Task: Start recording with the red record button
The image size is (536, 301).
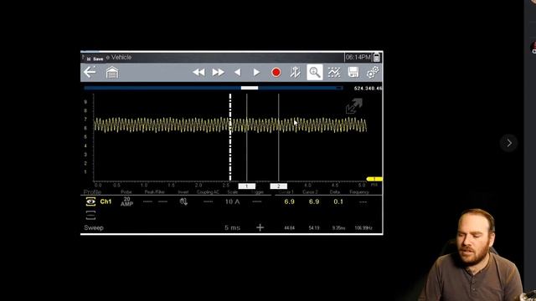Action: pos(276,73)
